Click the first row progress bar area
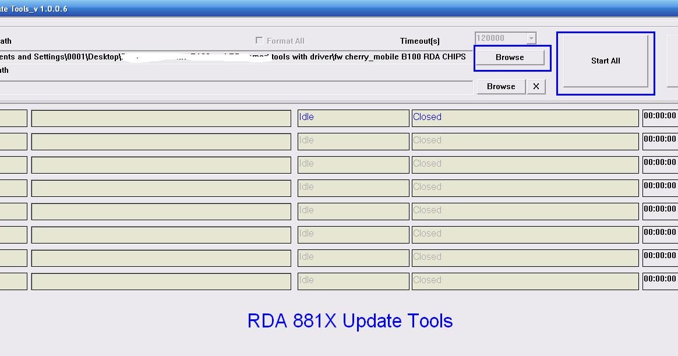 [161, 118]
